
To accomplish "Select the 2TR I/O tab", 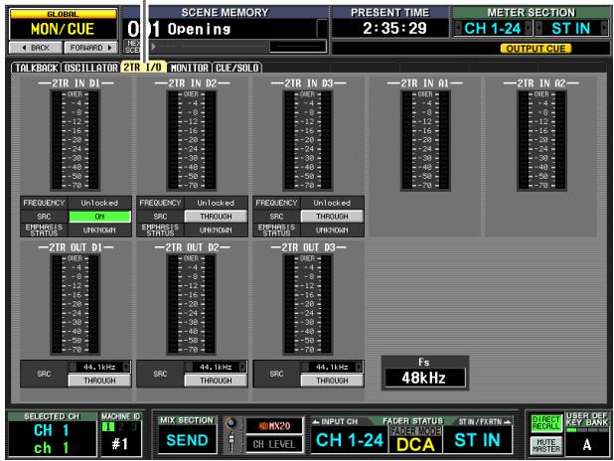I will click(143, 68).
